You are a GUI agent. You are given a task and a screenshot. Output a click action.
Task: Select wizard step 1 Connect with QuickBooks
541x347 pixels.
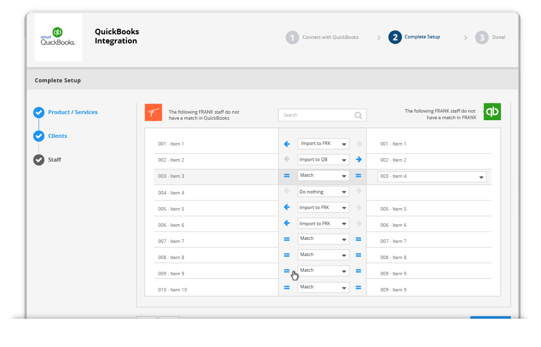coord(322,37)
